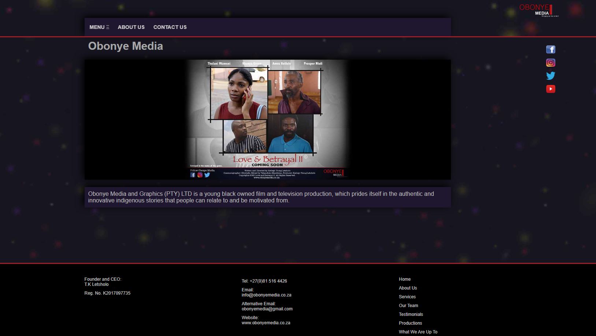Click the Love & Betrayal II poster
The width and height of the screenshot is (596, 336).
(267, 119)
